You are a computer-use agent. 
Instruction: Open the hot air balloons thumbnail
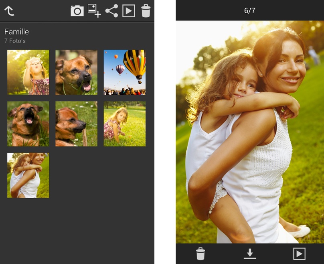[125, 72]
